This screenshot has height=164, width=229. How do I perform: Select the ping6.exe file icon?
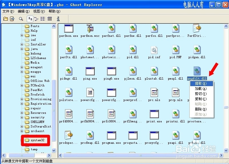(x=112, y=71)
